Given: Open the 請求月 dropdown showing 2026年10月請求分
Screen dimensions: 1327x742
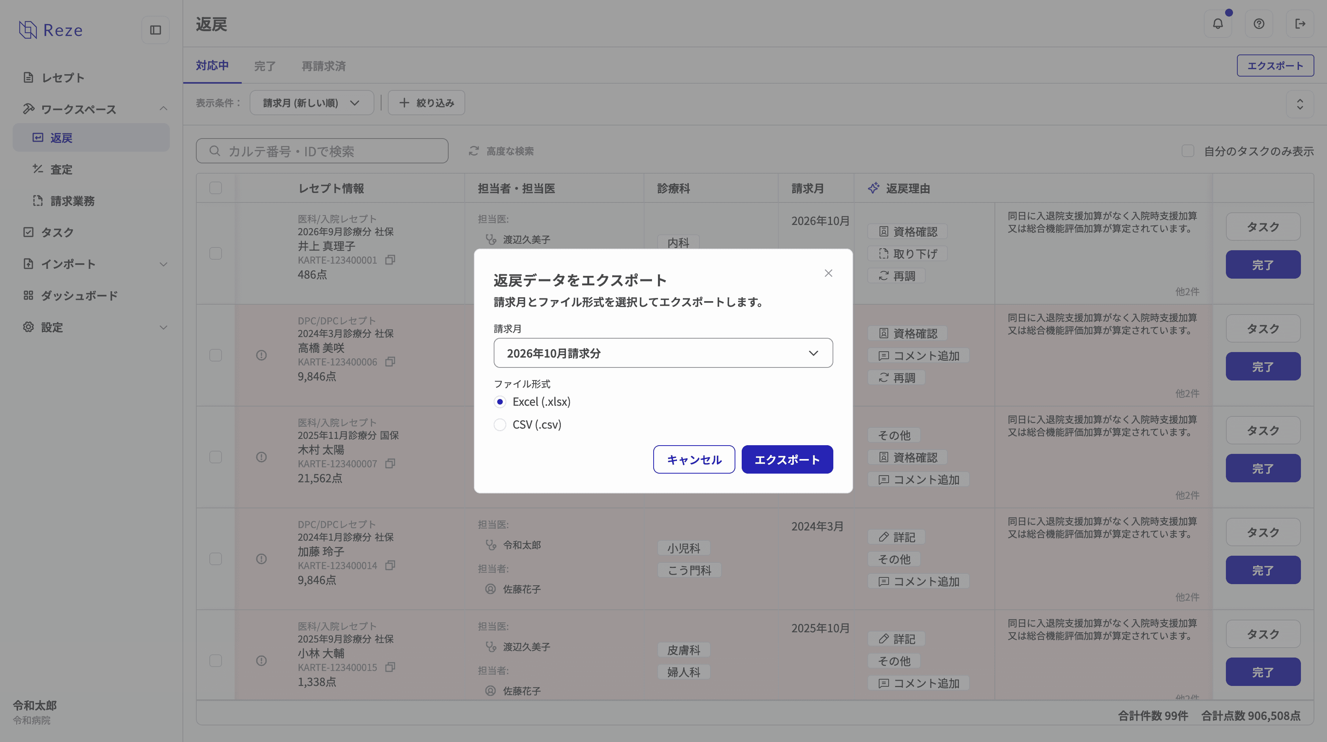Looking at the screenshot, I should click(x=663, y=353).
